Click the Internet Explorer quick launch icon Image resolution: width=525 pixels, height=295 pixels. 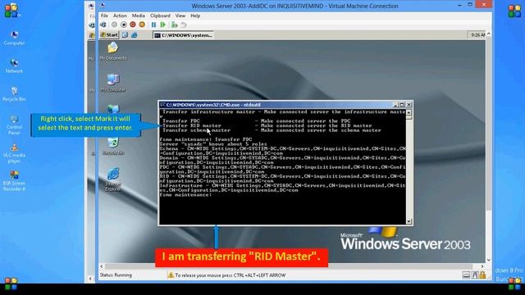click(x=135, y=34)
